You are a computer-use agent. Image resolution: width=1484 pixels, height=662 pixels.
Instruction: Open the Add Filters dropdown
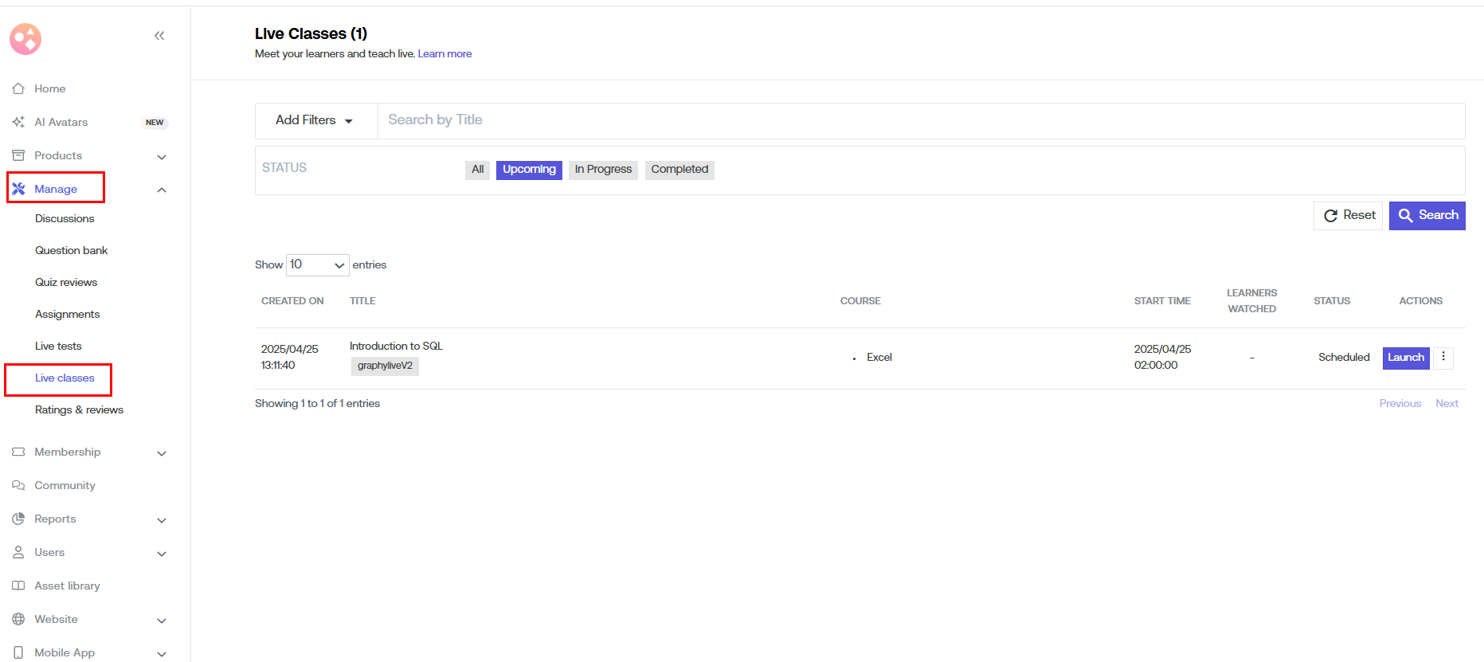[315, 120]
